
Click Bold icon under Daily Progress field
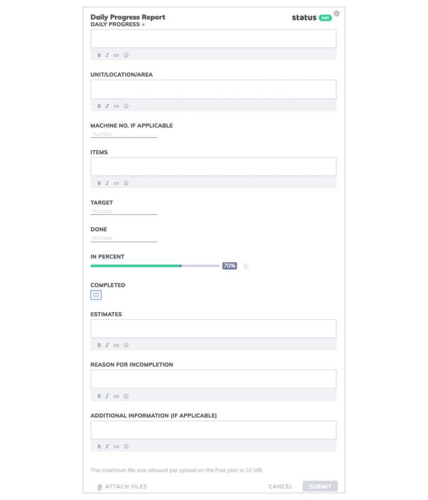[x=99, y=55]
